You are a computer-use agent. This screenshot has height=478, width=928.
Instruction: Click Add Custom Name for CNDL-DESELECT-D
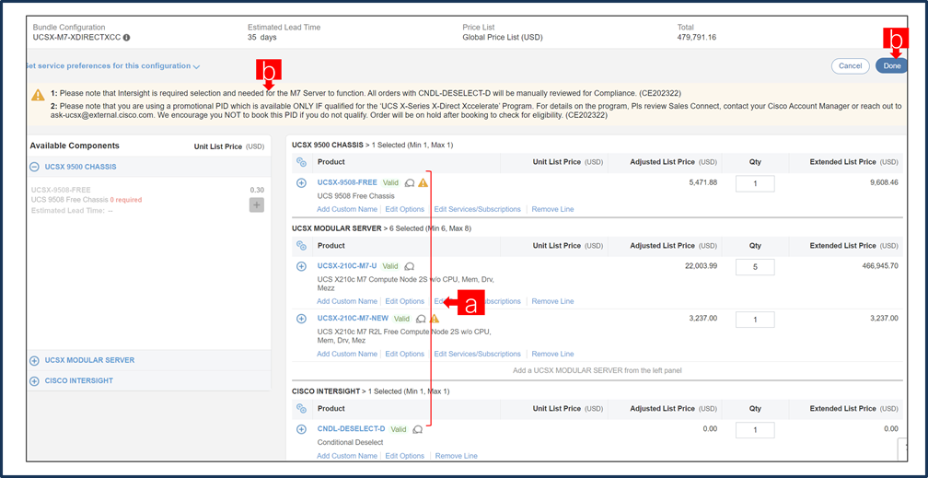(x=347, y=456)
